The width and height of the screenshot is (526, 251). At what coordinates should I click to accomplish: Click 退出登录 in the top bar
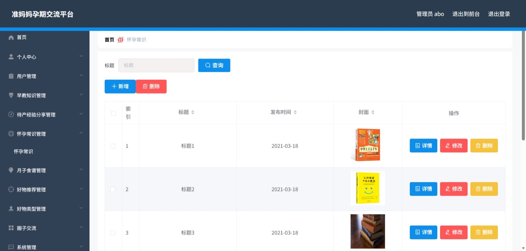499,14
